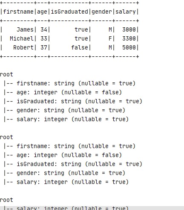Click the James cell in table
Image resolution: width=184 pixels, height=210 pixels.
click(x=25, y=29)
